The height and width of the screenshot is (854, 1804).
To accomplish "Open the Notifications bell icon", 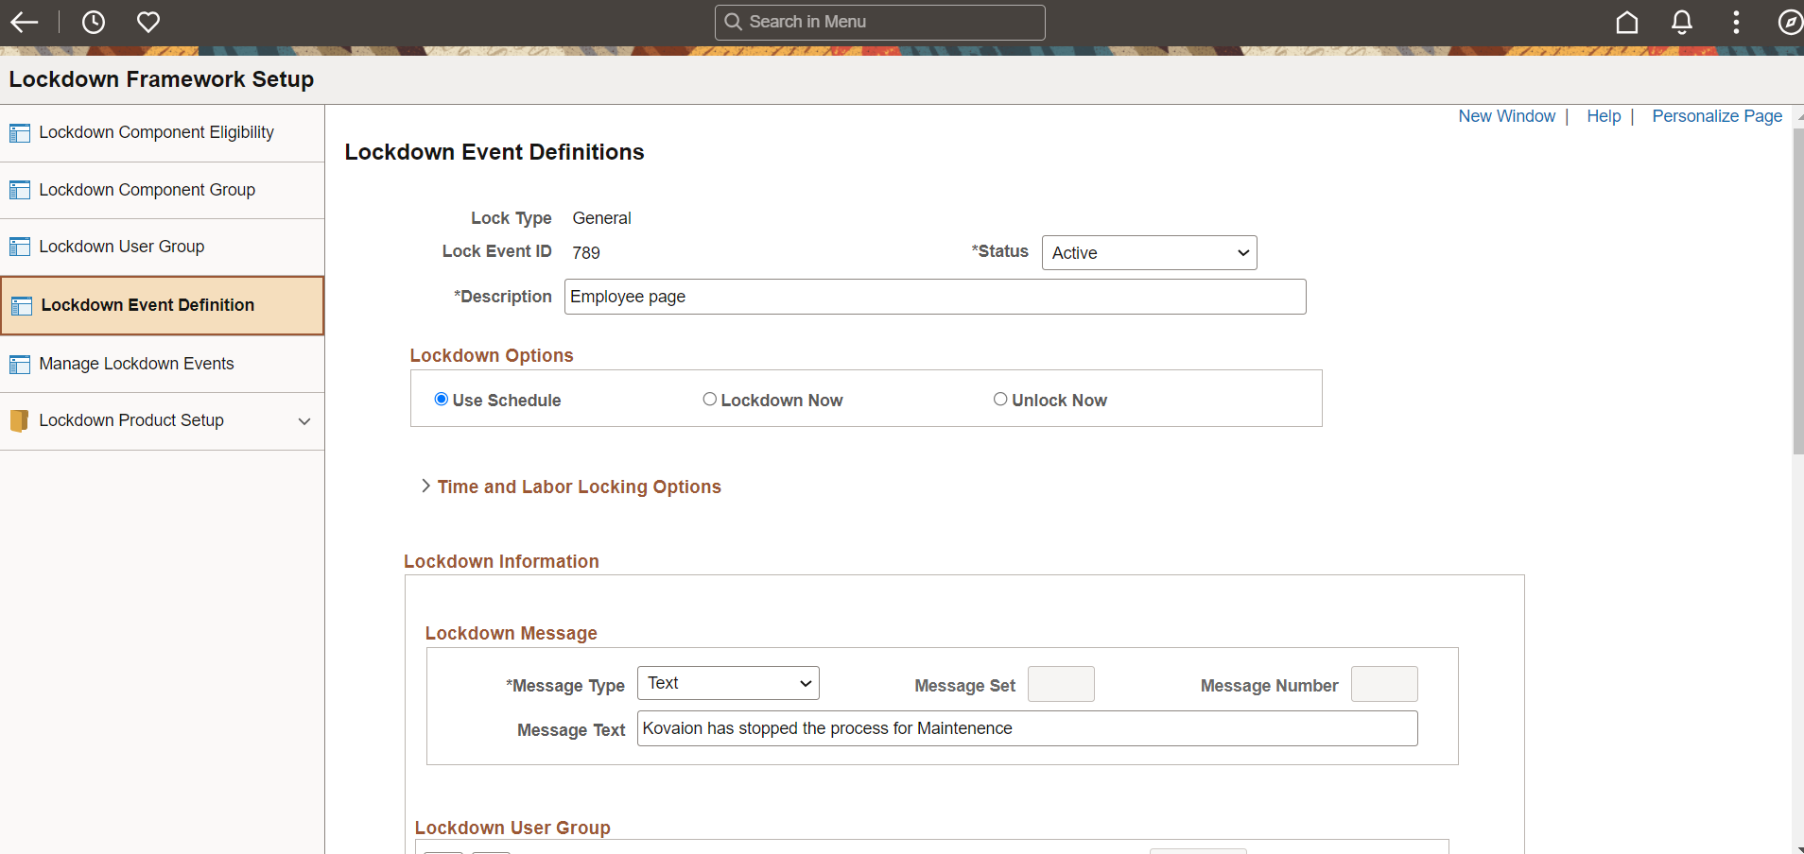I will (1682, 22).
